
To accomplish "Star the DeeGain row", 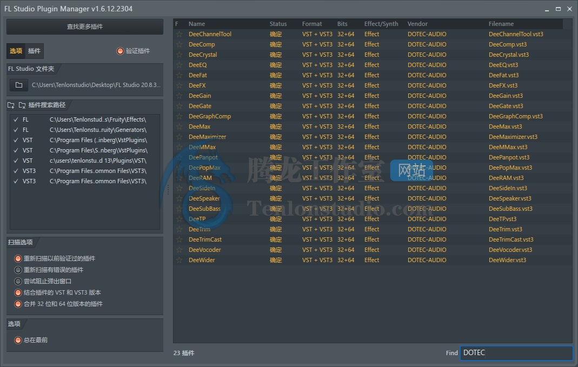I will click(x=179, y=96).
